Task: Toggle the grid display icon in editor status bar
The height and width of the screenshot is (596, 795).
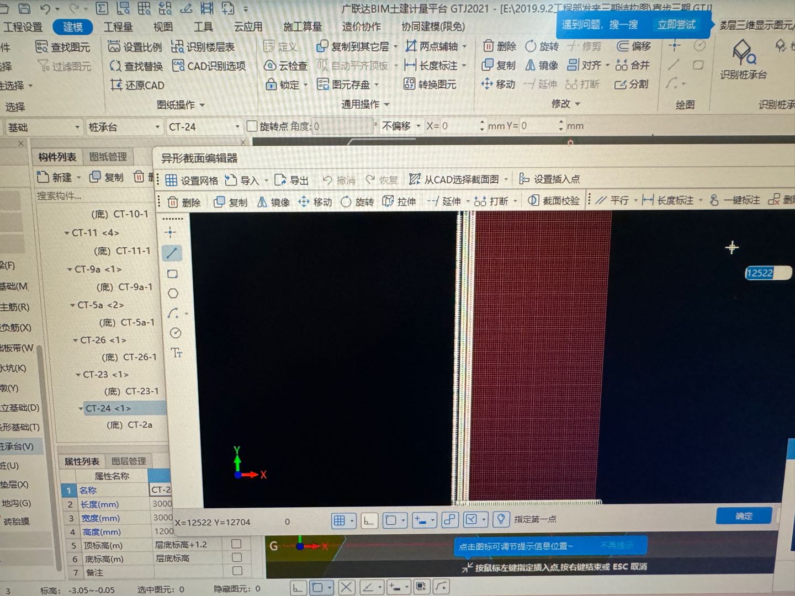Action: 340,520
